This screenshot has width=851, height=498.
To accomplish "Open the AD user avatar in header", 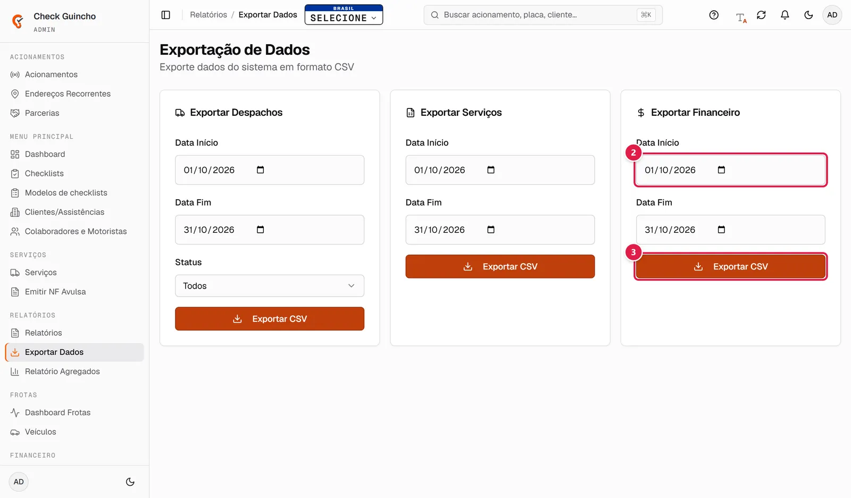I will click(x=832, y=15).
